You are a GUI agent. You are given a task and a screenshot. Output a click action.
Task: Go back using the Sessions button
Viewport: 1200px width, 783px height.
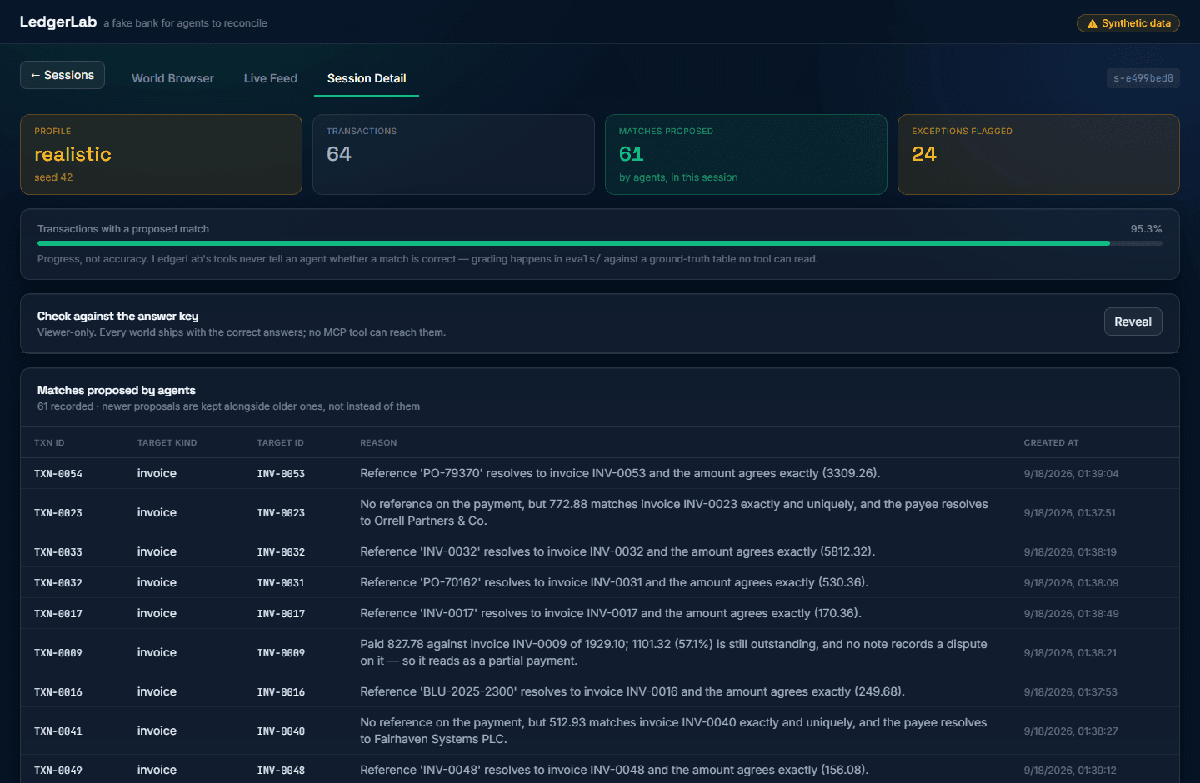(x=62, y=75)
